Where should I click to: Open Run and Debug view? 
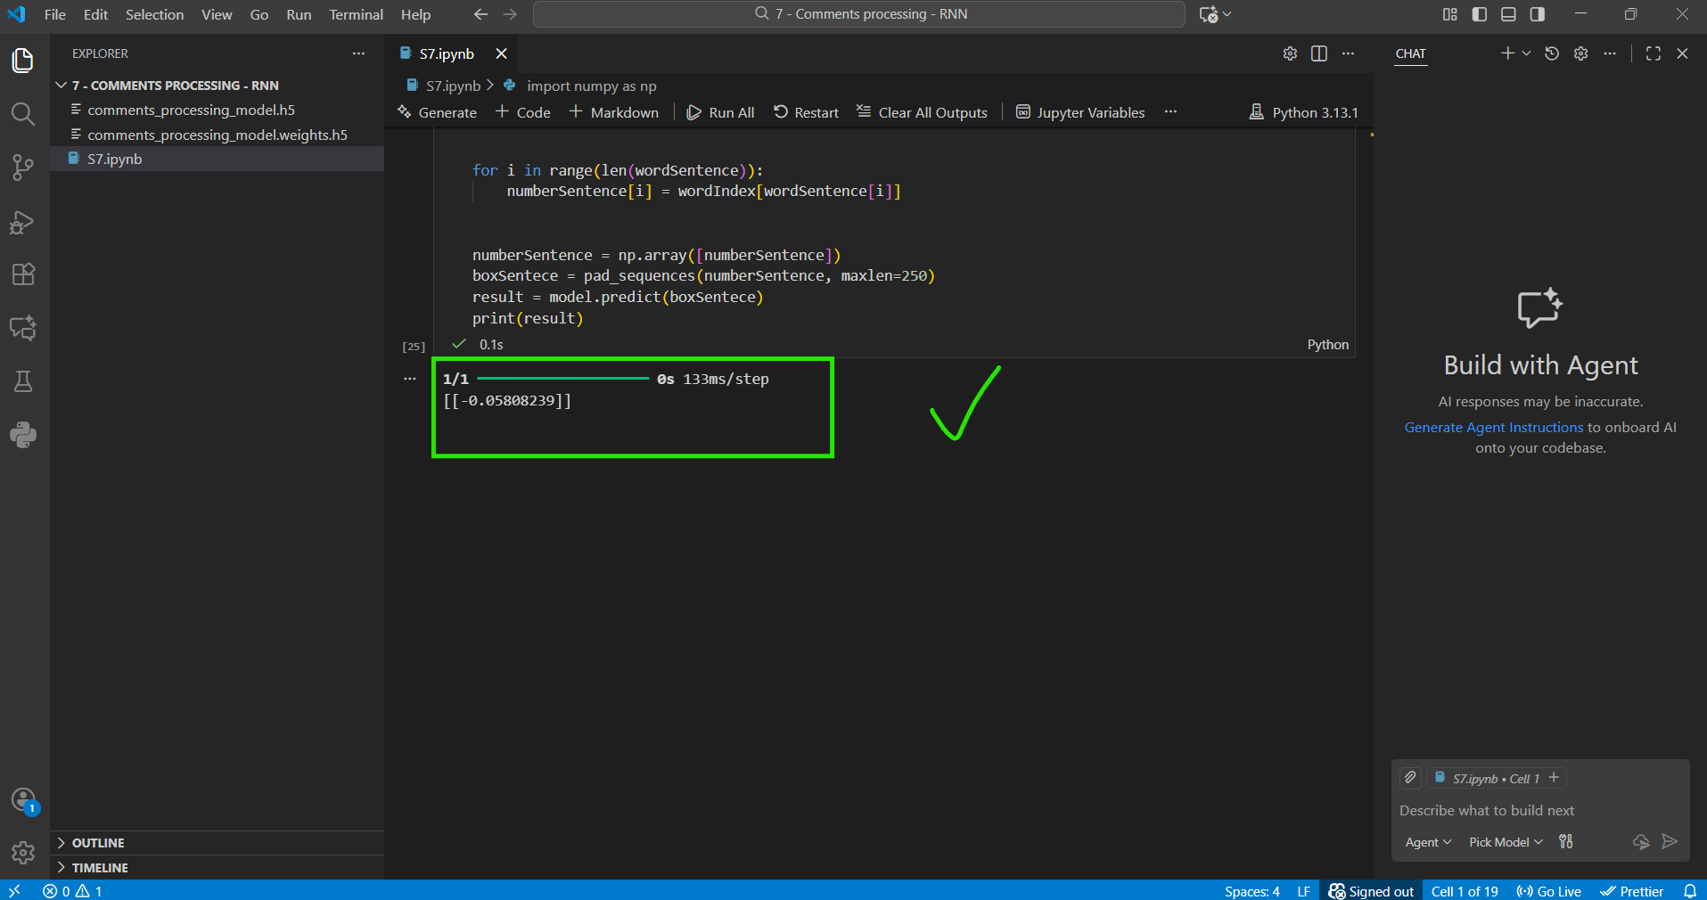click(23, 222)
